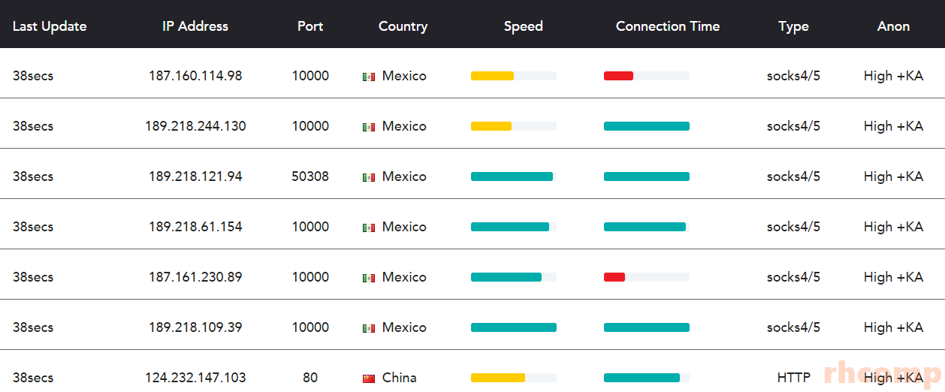945x392 pixels.
Task: Sort table by Last Update header
Action: (50, 26)
